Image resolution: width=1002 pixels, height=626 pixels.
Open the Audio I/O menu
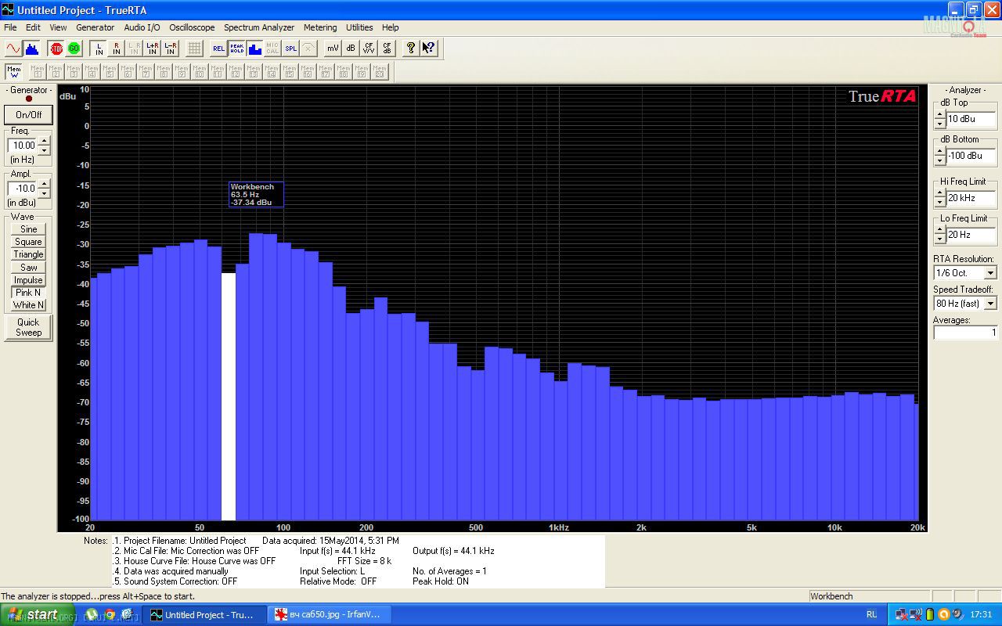(x=142, y=27)
